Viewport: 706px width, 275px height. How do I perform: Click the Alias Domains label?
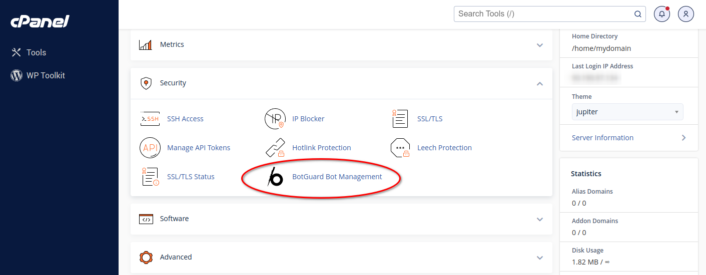[x=592, y=191]
